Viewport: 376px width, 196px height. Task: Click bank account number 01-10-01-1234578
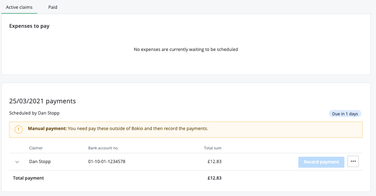(x=107, y=162)
